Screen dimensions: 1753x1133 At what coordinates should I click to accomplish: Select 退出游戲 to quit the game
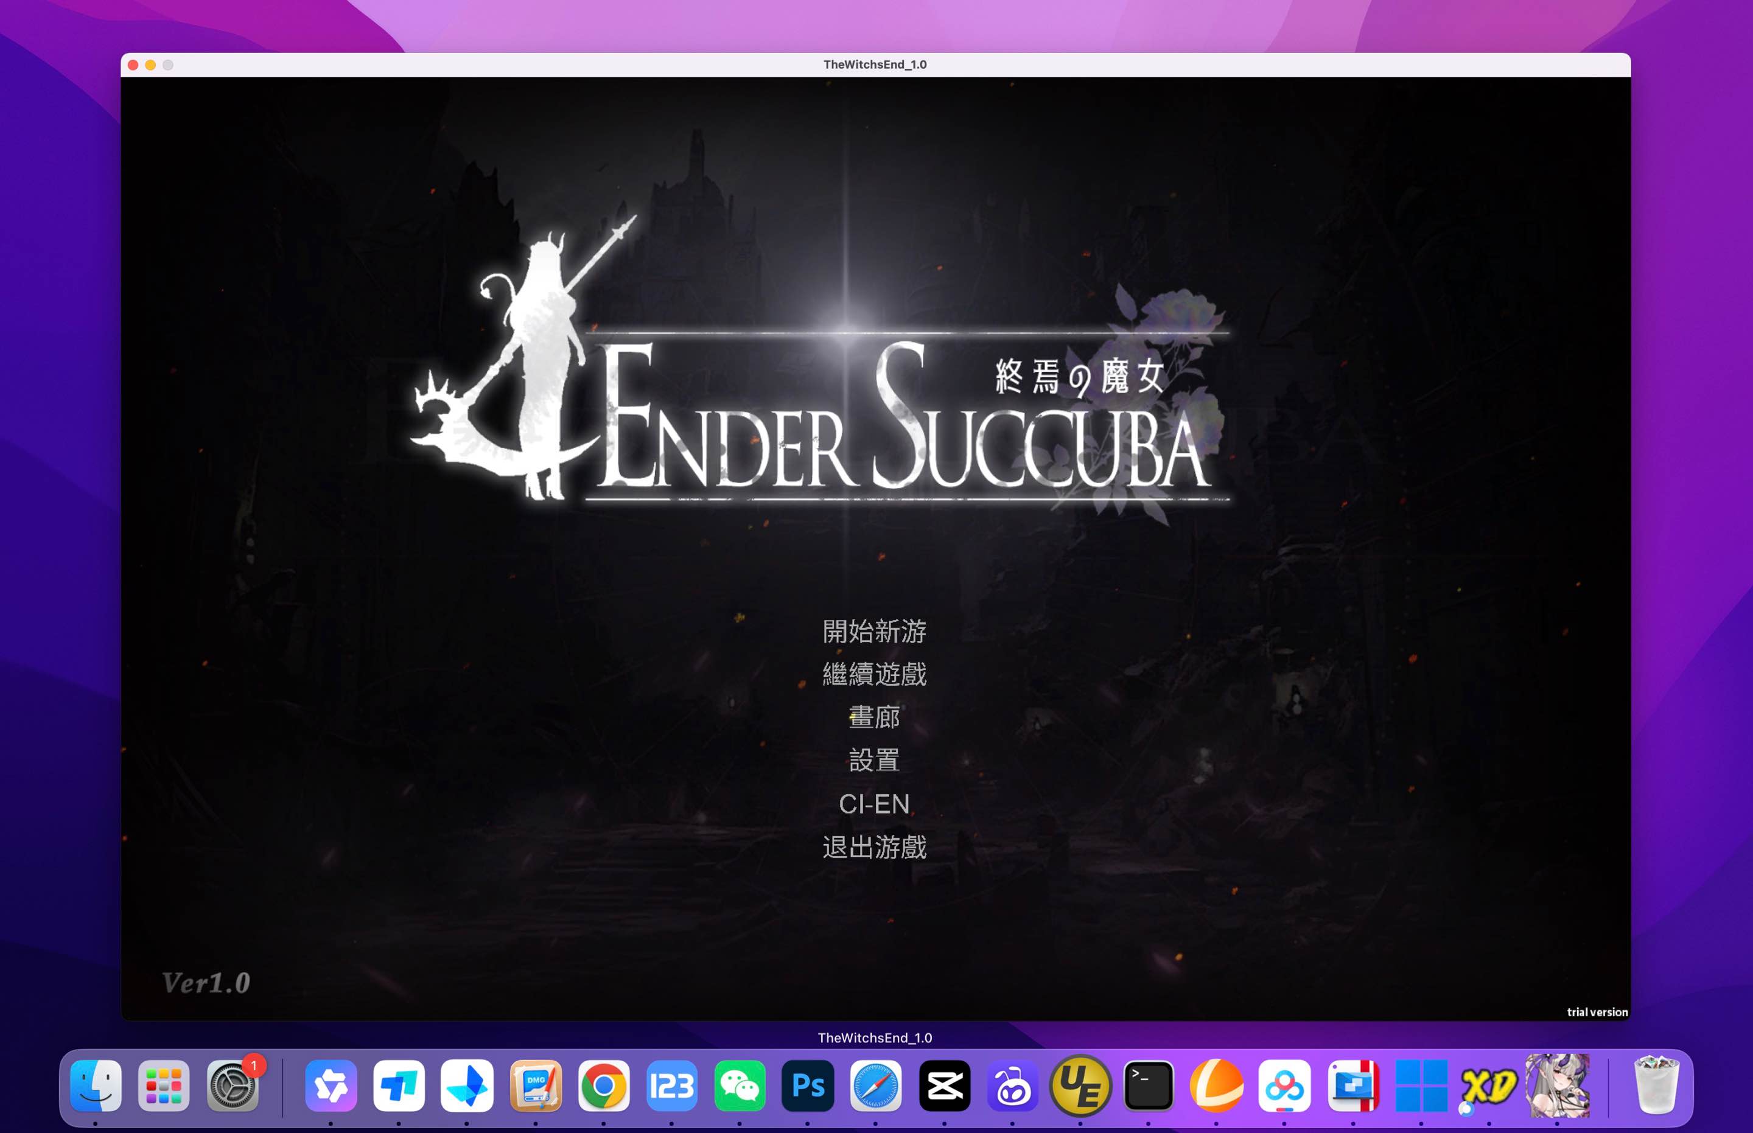click(874, 848)
